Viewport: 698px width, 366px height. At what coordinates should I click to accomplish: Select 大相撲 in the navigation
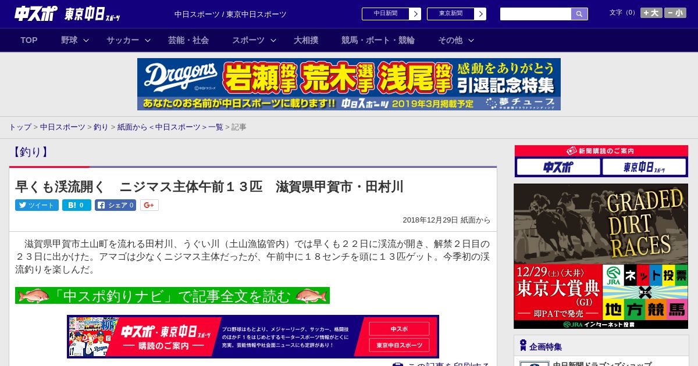click(x=306, y=40)
